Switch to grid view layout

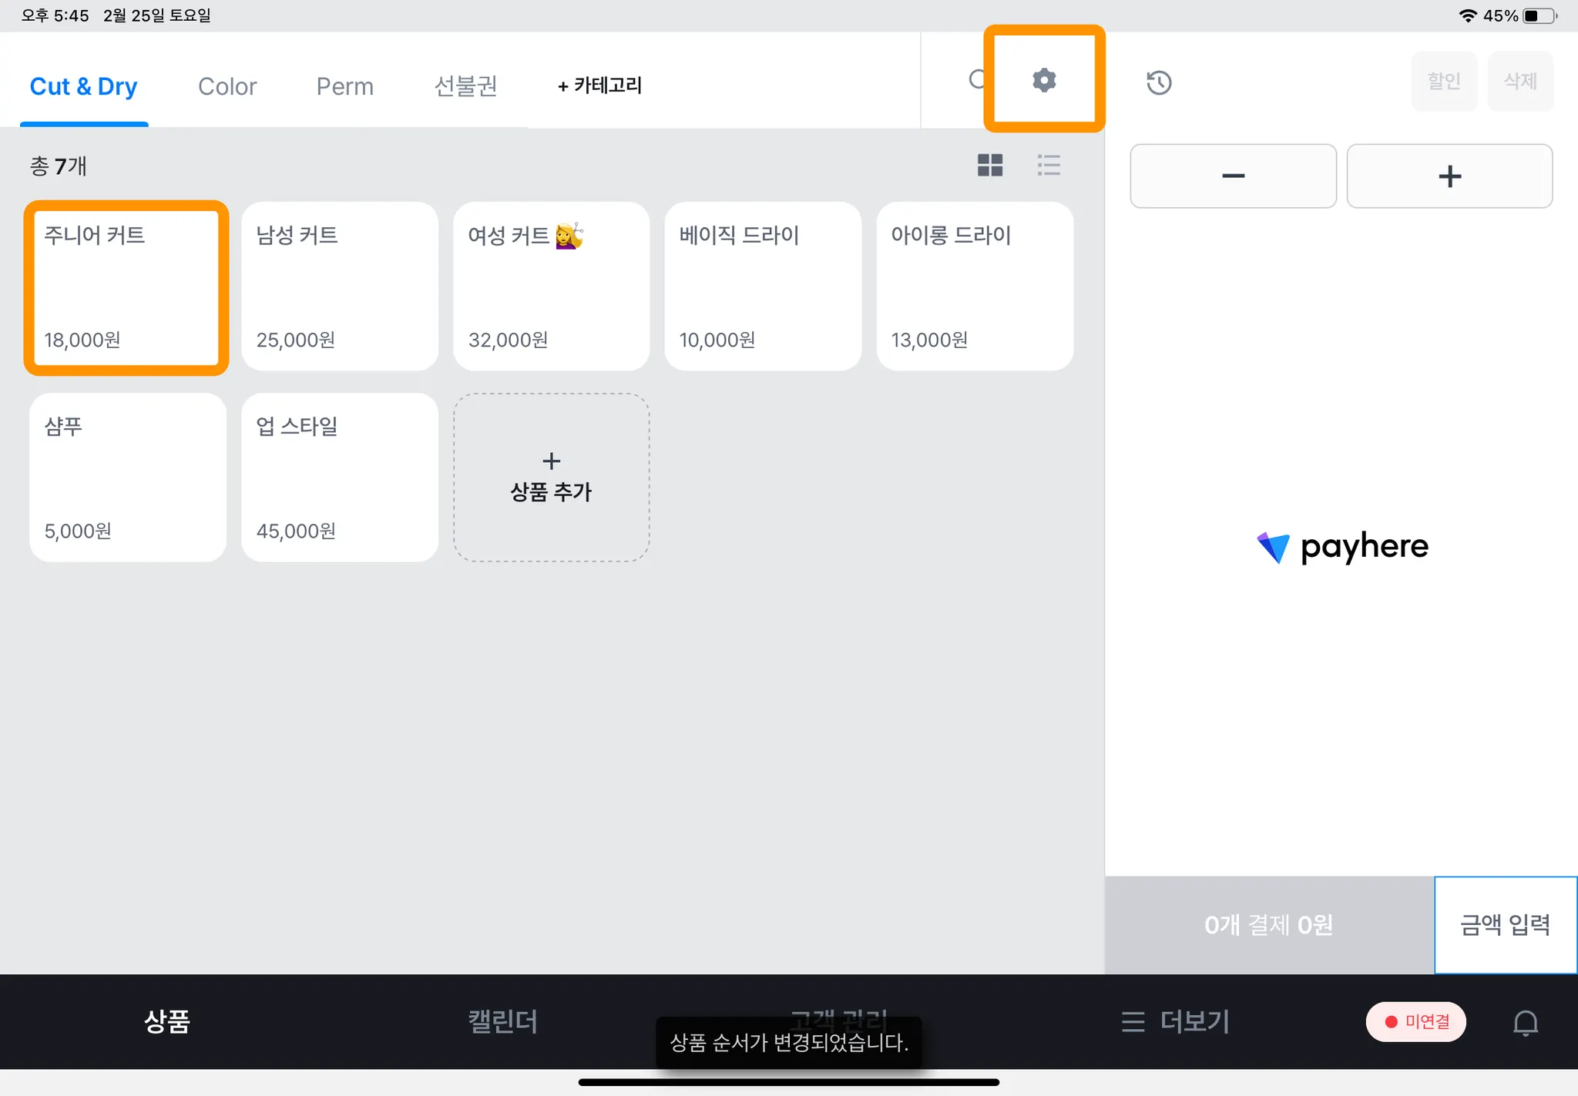989,165
